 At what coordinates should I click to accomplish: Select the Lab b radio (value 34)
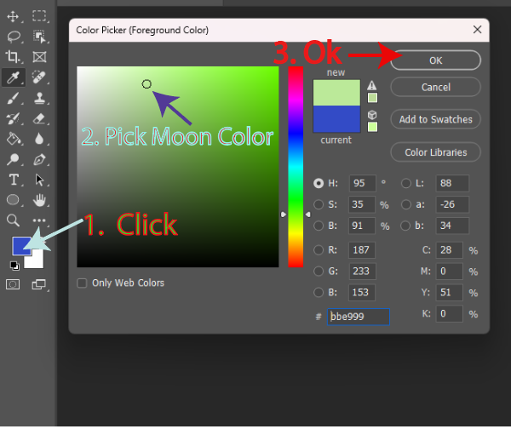[405, 226]
